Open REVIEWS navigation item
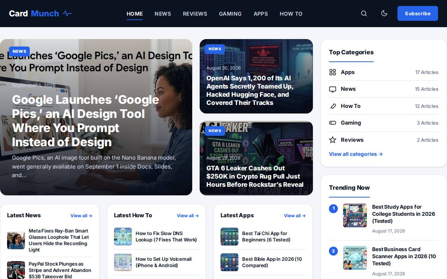 pyautogui.click(x=195, y=14)
